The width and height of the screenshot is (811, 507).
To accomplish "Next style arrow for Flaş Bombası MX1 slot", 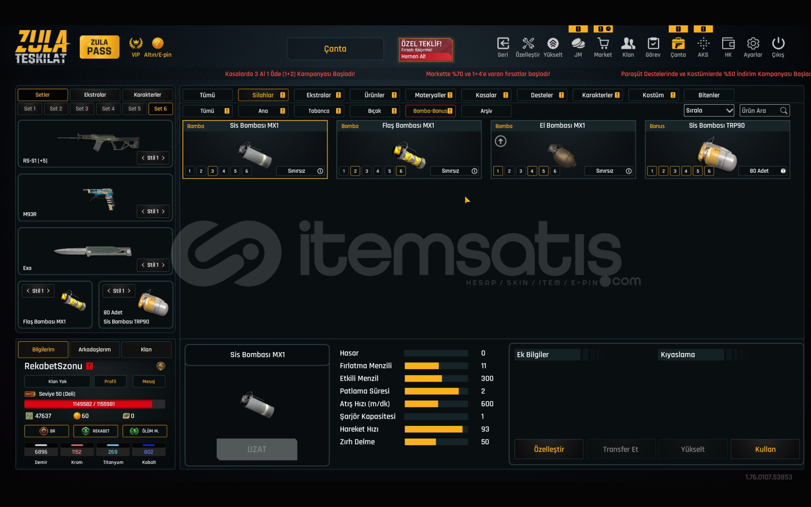I will click(48, 291).
